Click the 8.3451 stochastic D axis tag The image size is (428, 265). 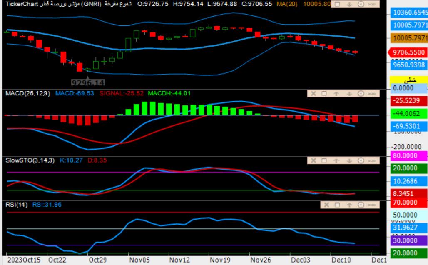[408, 194]
